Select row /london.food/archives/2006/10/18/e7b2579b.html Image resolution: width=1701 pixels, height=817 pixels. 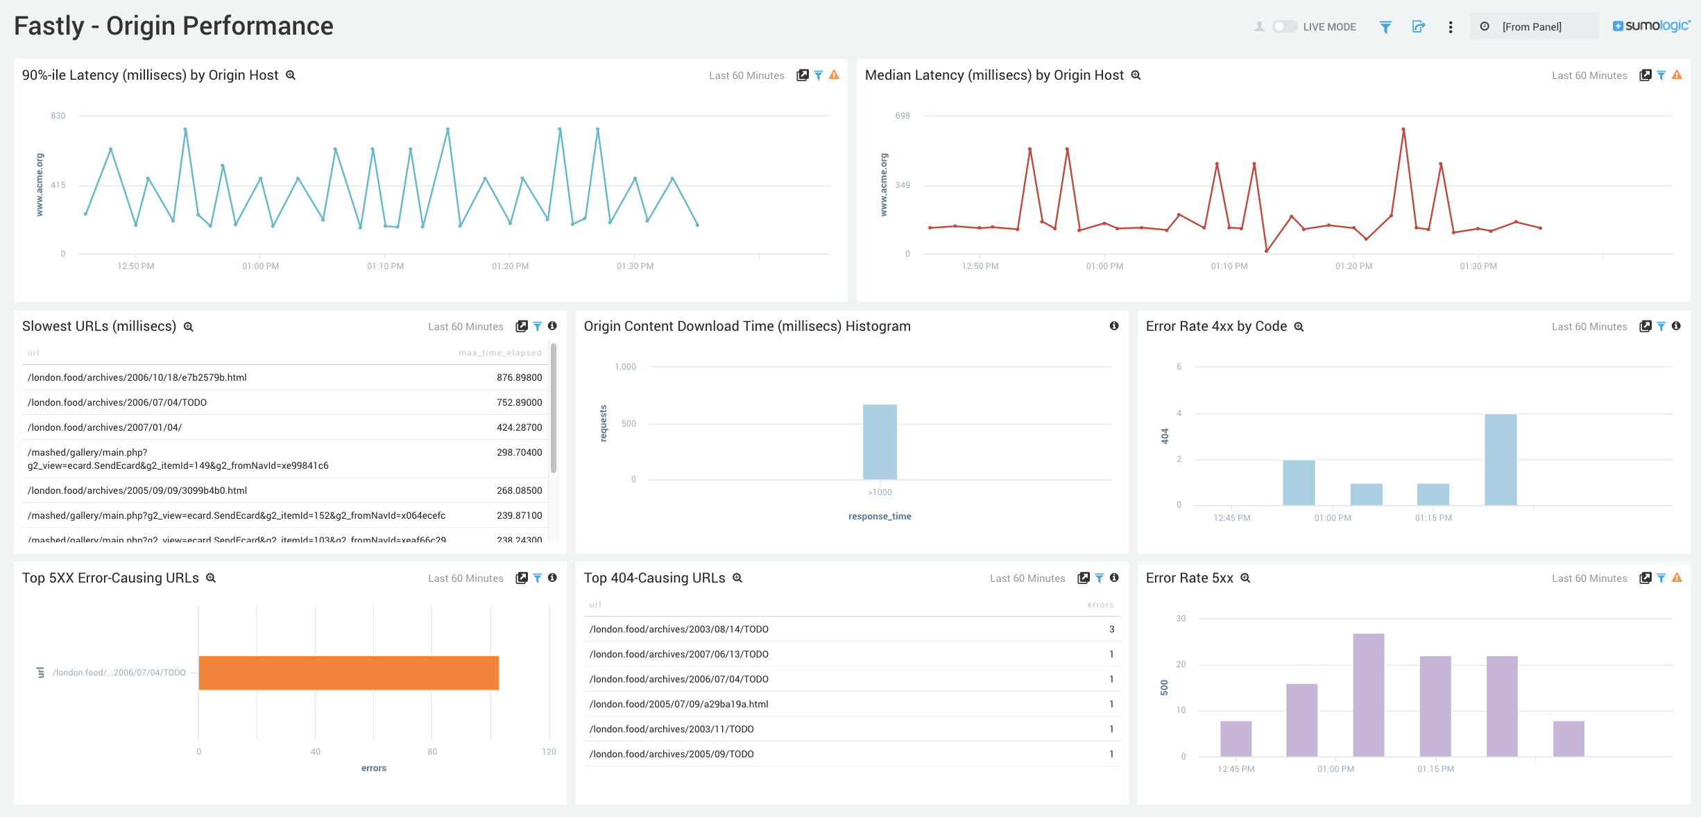[x=284, y=377]
